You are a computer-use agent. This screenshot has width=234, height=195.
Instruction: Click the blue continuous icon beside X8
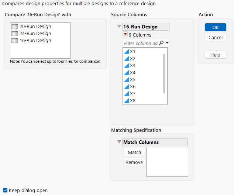click(126, 101)
